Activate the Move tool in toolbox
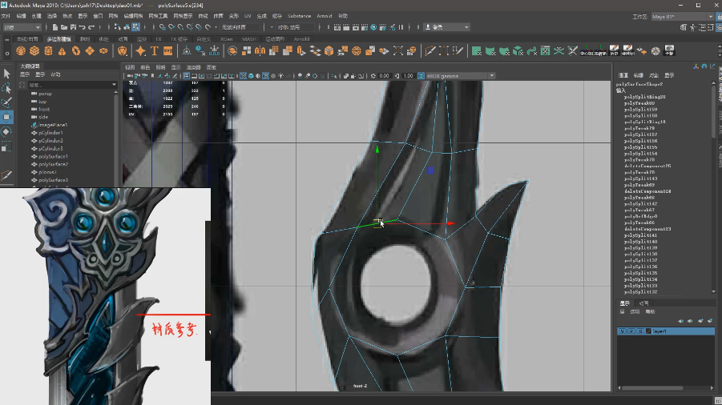722x405 pixels. coord(6,117)
